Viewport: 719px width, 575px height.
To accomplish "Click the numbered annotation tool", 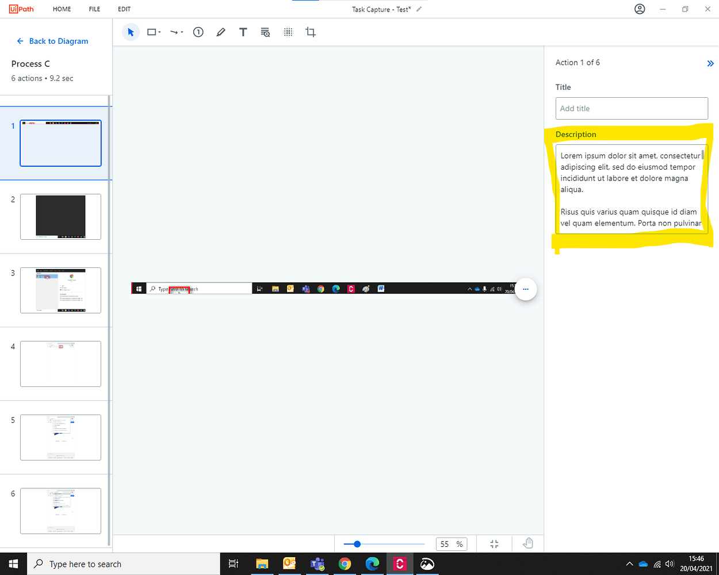I will coord(198,32).
